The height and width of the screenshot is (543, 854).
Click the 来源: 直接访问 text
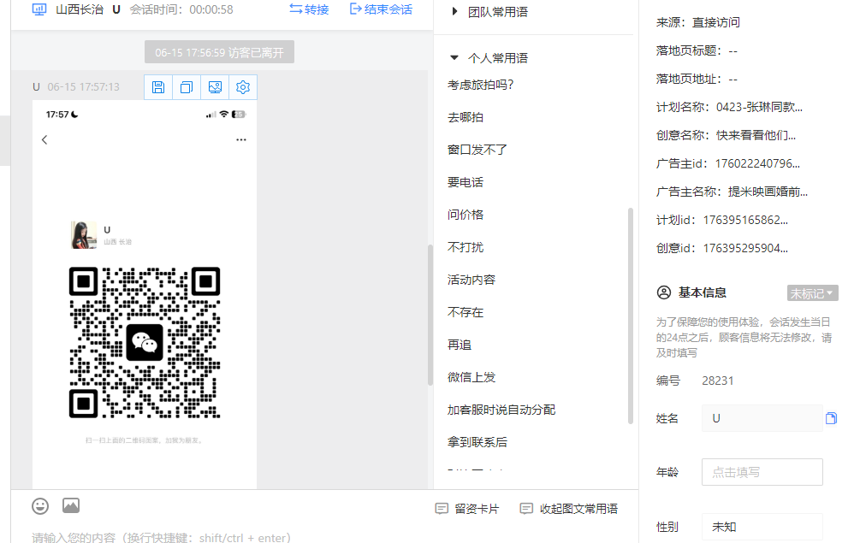pos(697,22)
